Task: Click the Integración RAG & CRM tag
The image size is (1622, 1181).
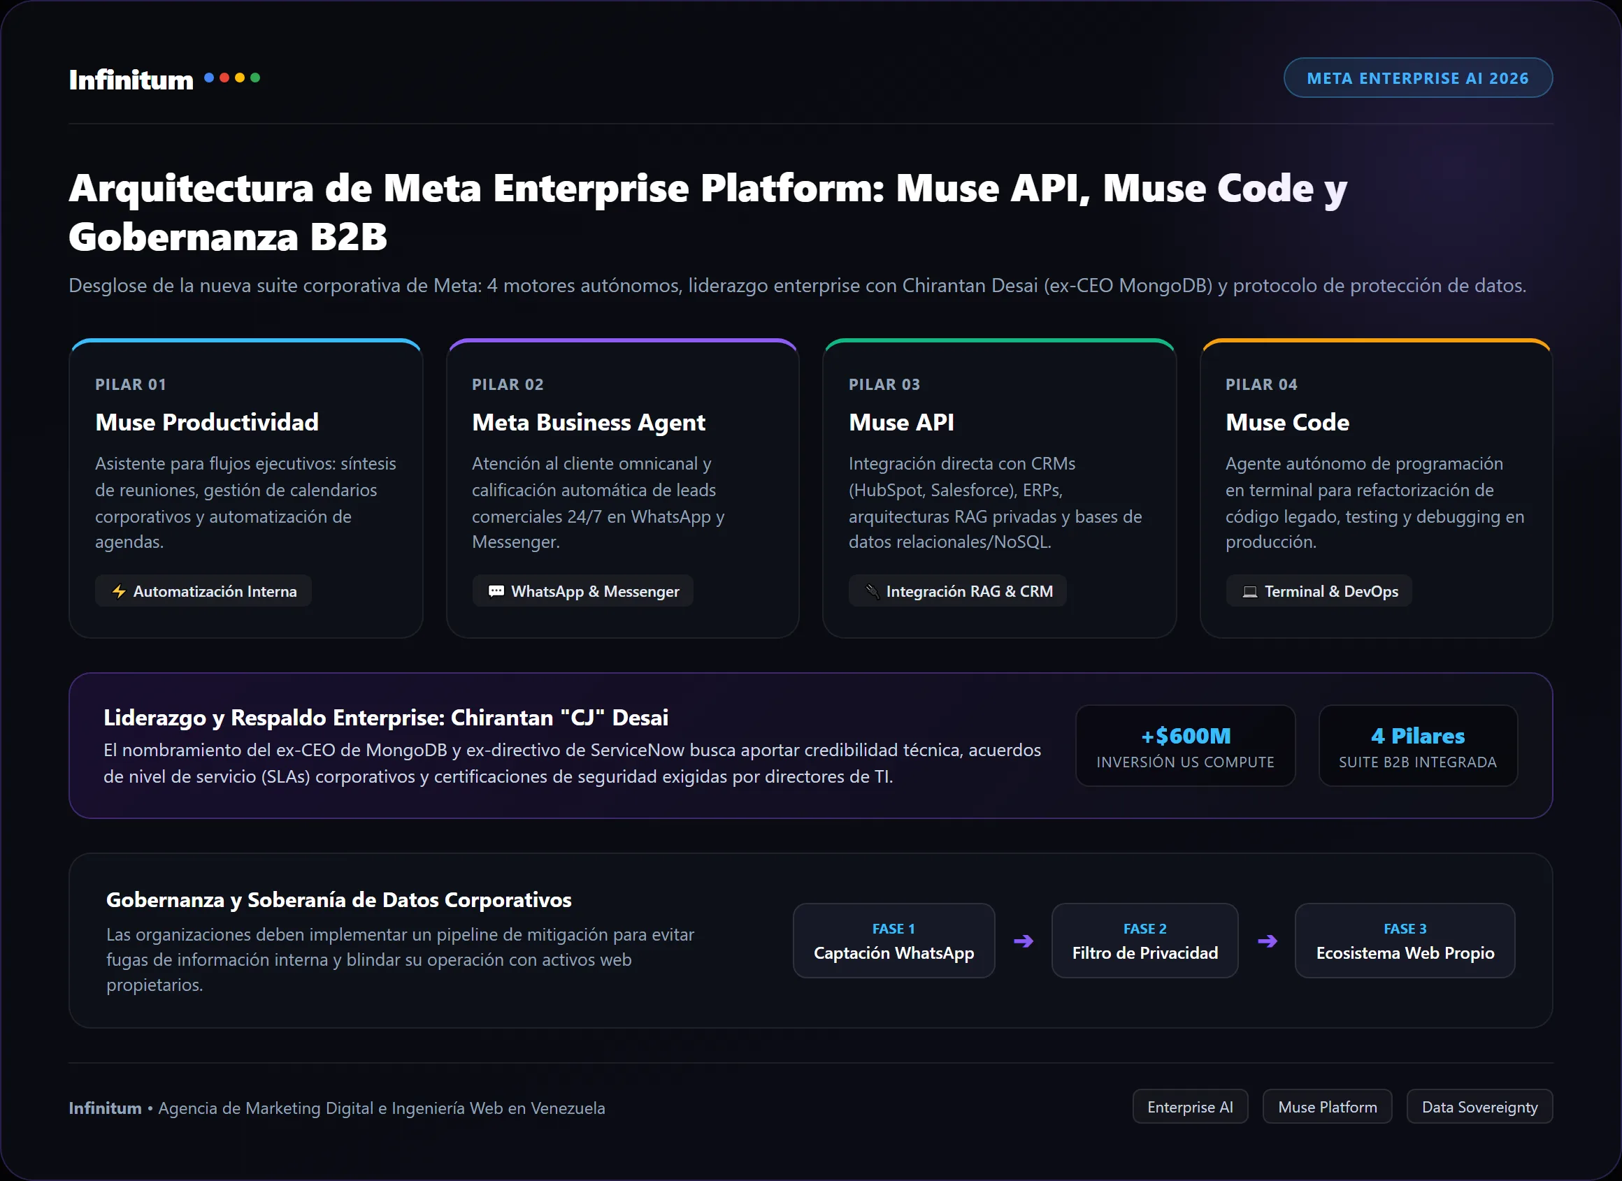Action: 957,591
